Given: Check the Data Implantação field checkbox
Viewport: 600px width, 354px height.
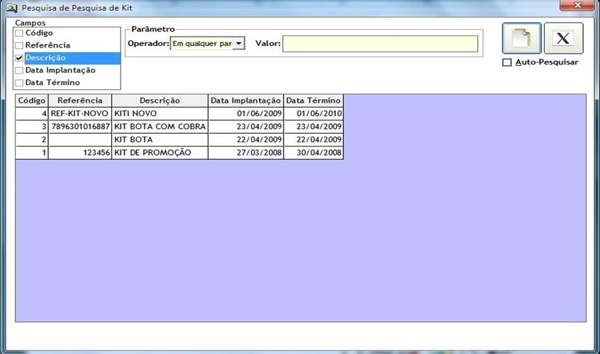Looking at the screenshot, I should click(x=19, y=70).
